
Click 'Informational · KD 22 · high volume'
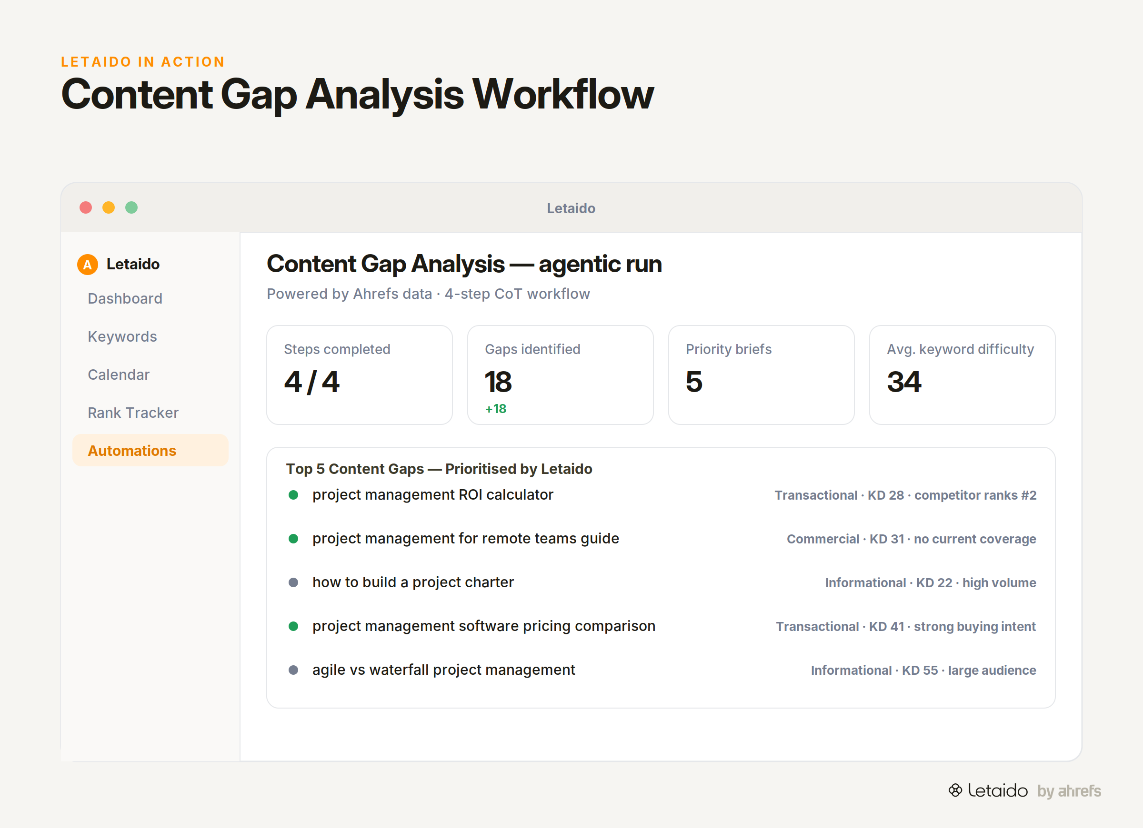[931, 583]
